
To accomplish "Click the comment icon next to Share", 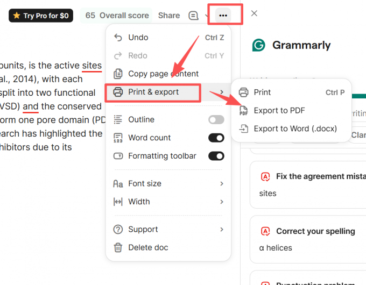I will (x=193, y=16).
